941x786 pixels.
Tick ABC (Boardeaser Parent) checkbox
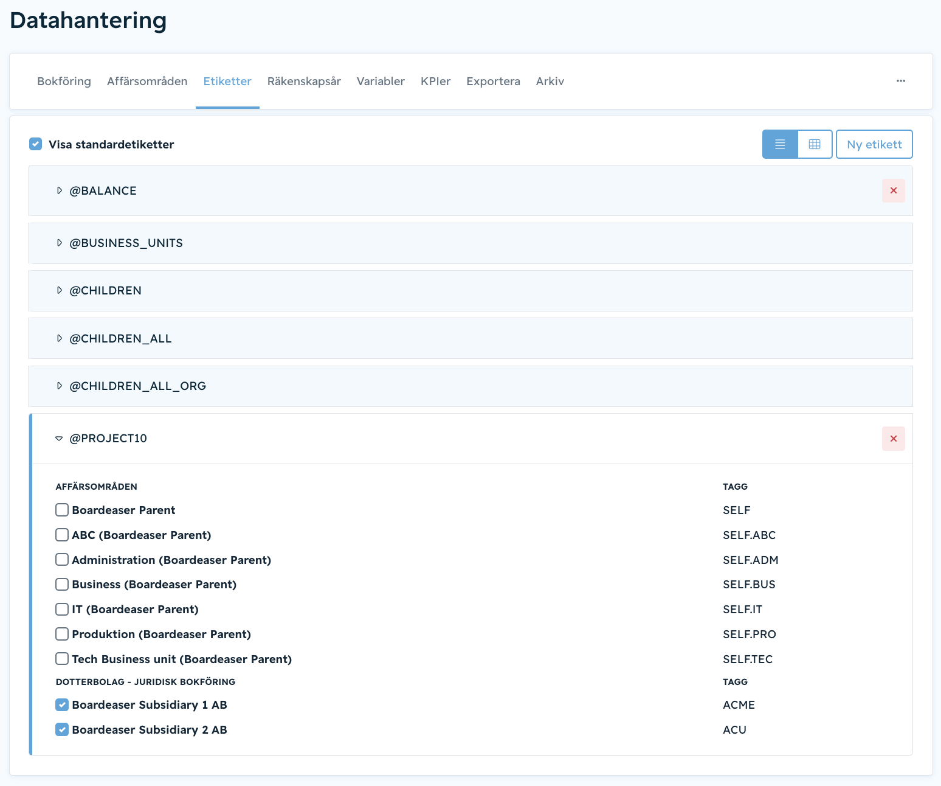coord(62,535)
